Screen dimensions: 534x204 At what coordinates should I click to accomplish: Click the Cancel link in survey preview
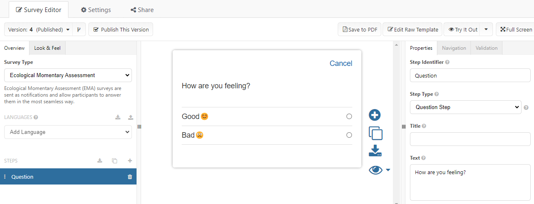pyautogui.click(x=341, y=63)
